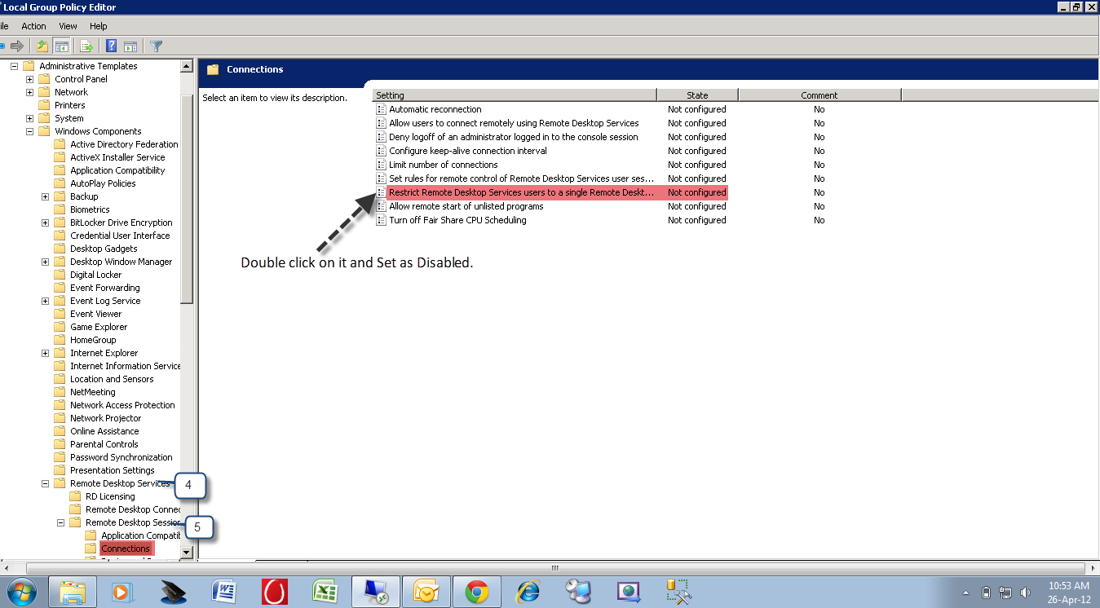This screenshot has height=608, width=1100.
Task: Sort by the State column header
Action: tap(697, 95)
